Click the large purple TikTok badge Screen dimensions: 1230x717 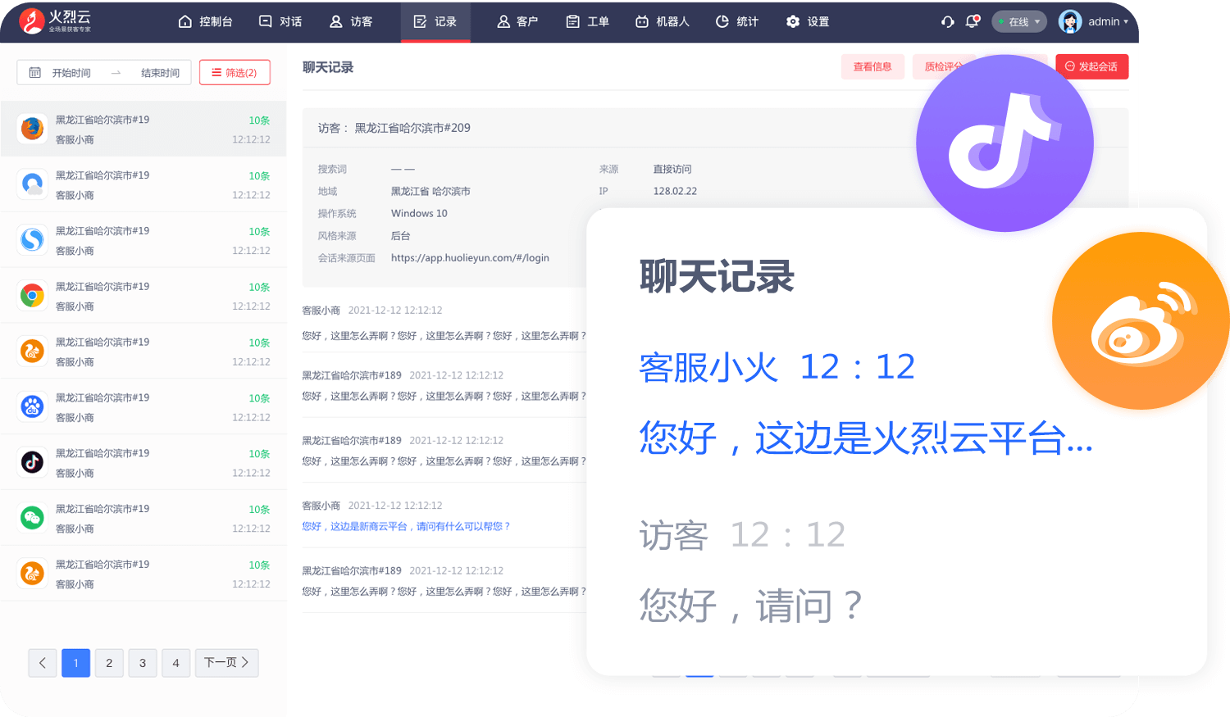(1004, 143)
